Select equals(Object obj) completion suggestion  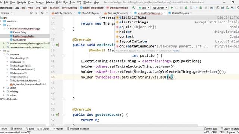click(177, 27)
